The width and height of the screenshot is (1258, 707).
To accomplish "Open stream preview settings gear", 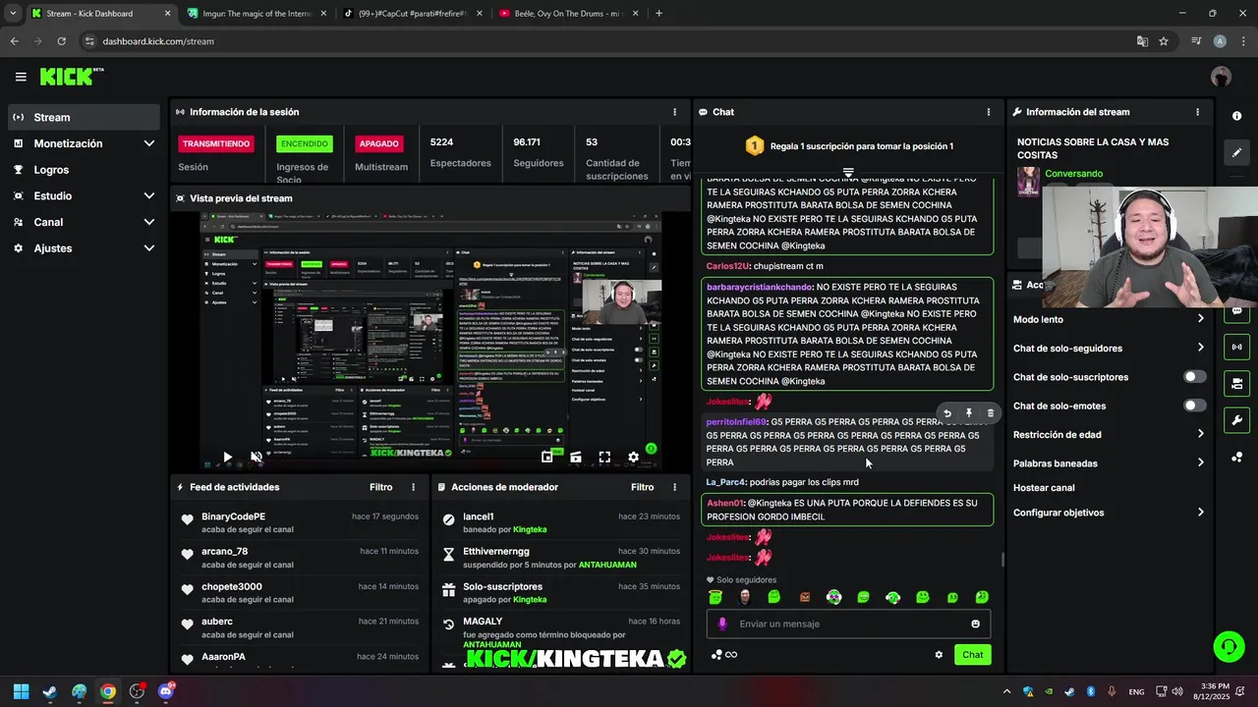I will point(634,457).
